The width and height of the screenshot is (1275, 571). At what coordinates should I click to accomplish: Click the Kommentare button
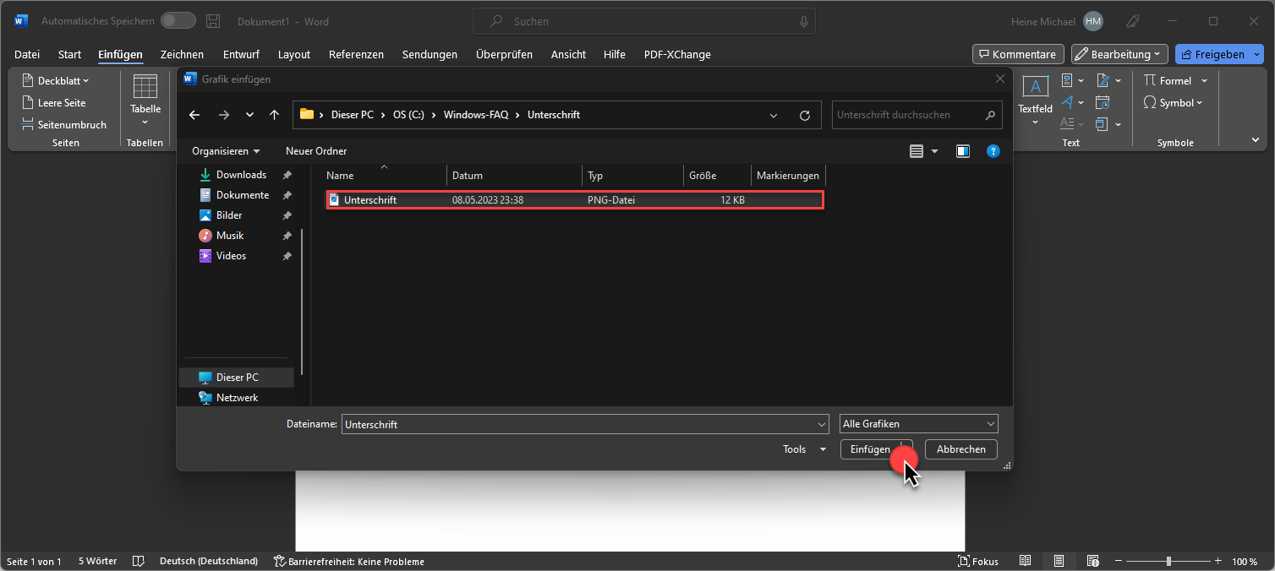point(1018,54)
